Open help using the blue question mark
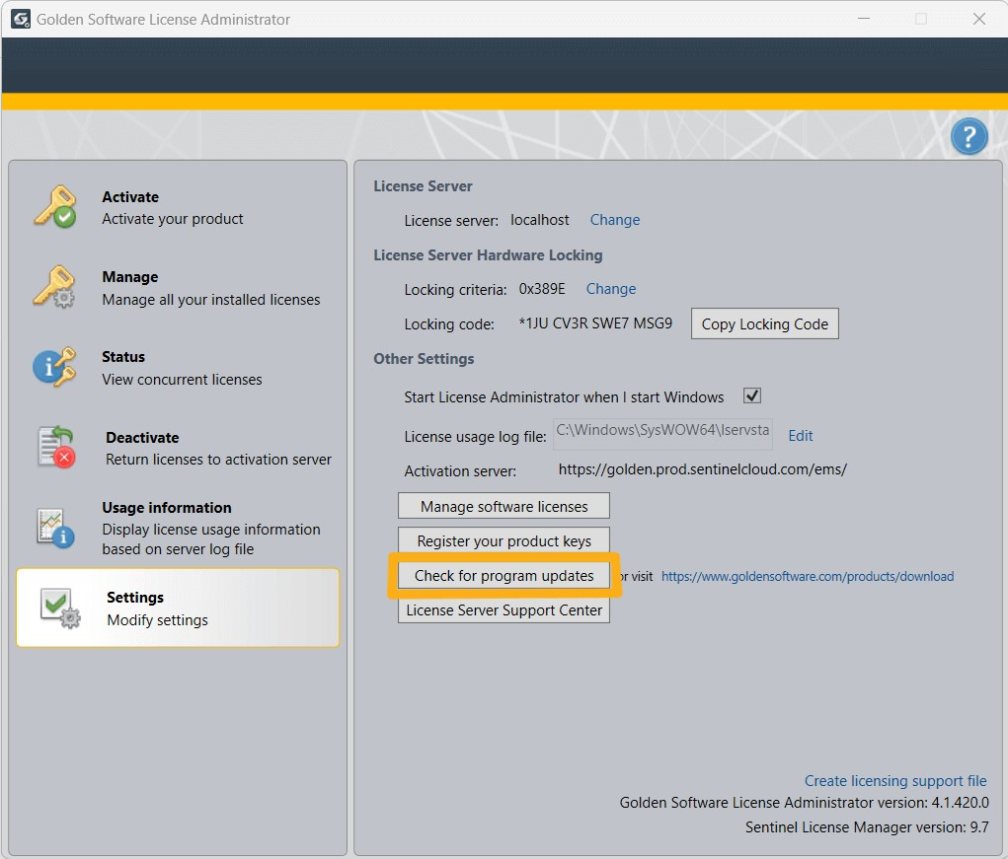1008x859 pixels. tap(969, 136)
